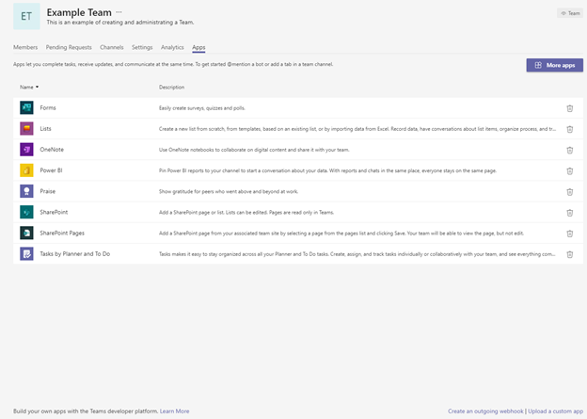The height and width of the screenshot is (419, 587).
Task: Click the 'Lists can be edited' description
Action: (246, 213)
